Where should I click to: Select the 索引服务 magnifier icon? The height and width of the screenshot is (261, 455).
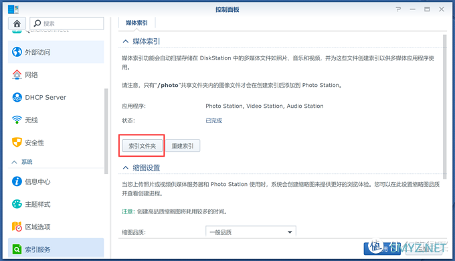coord(17,250)
